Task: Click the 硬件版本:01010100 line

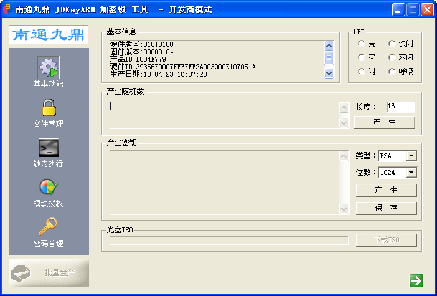Action: (x=141, y=44)
